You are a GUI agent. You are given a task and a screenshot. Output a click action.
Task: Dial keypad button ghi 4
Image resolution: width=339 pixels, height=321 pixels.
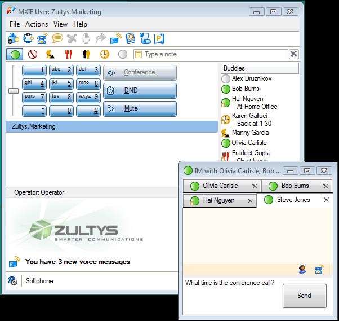[34, 84]
